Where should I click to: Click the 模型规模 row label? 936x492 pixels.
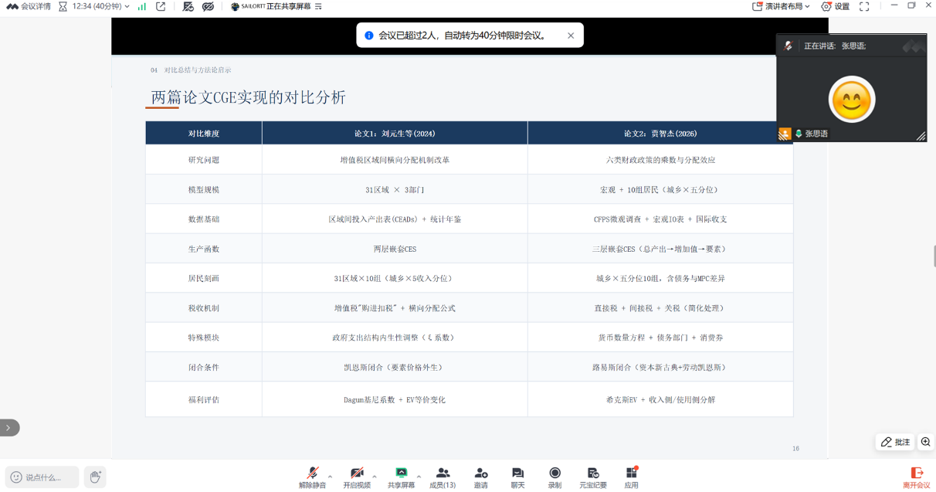tap(204, 189)
